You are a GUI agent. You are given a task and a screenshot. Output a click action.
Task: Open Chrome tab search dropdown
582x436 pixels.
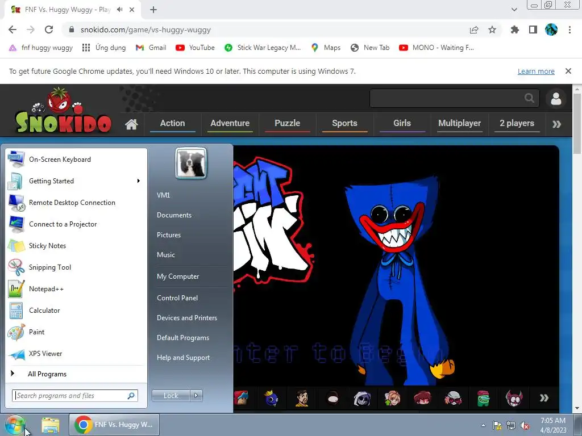[x=514, y=10]
